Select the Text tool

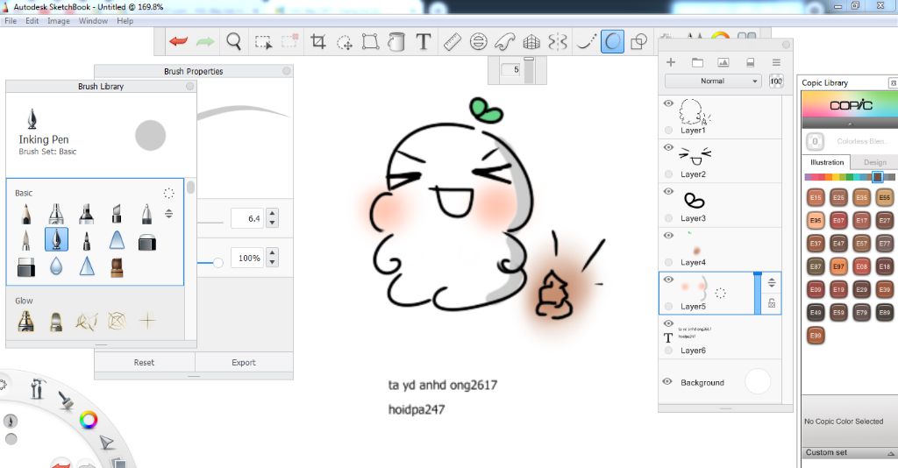click(x=424, y=42)
